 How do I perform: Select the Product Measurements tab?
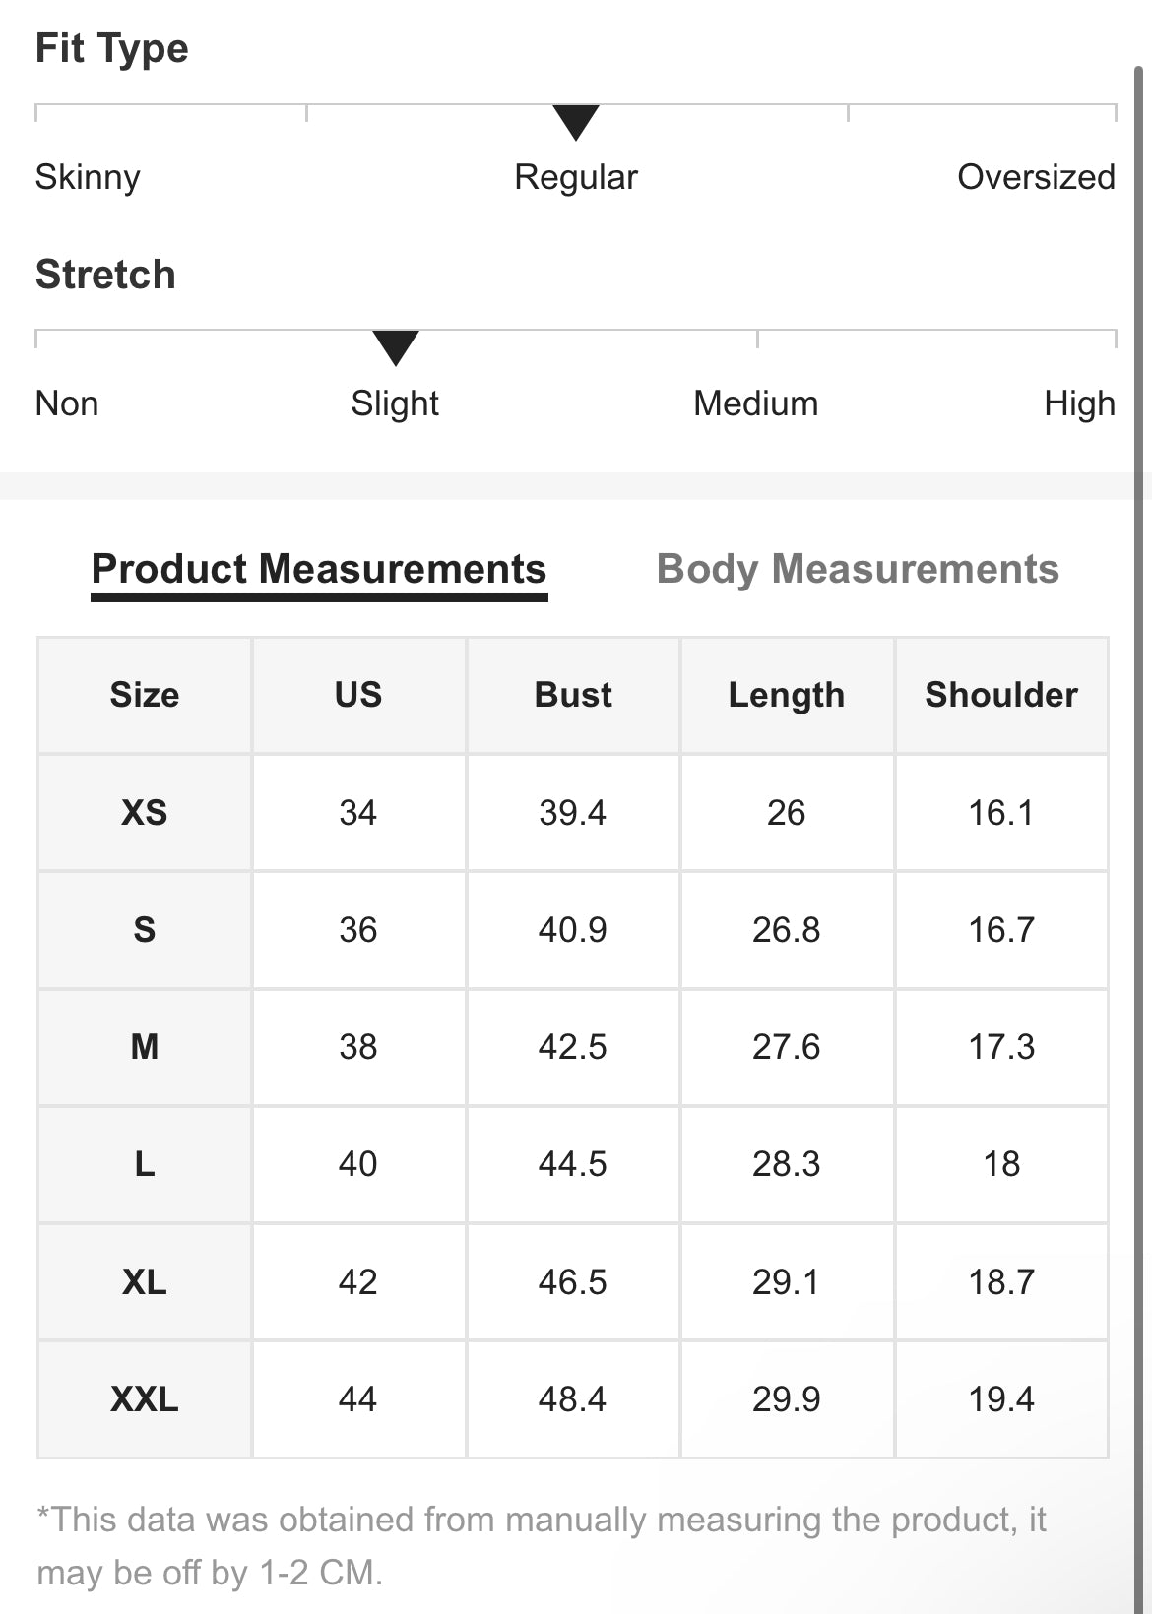click(319, 569)
